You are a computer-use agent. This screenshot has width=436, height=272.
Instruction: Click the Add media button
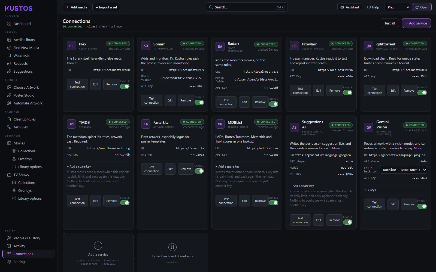click(76, 7)
